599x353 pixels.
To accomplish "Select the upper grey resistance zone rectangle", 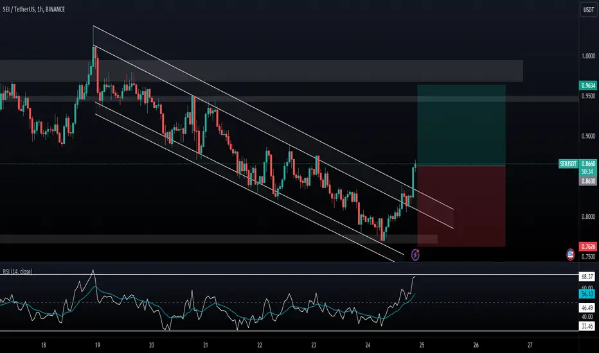I will [x=262, y=71].
